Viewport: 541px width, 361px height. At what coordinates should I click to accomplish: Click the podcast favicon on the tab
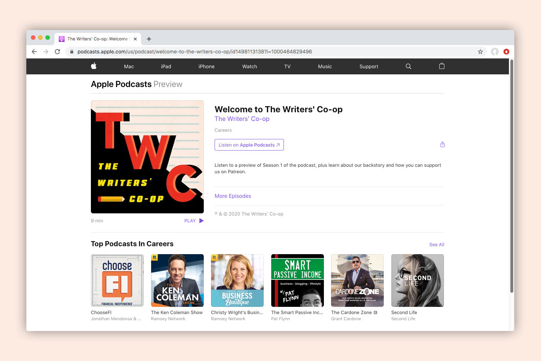pos(62,39)
